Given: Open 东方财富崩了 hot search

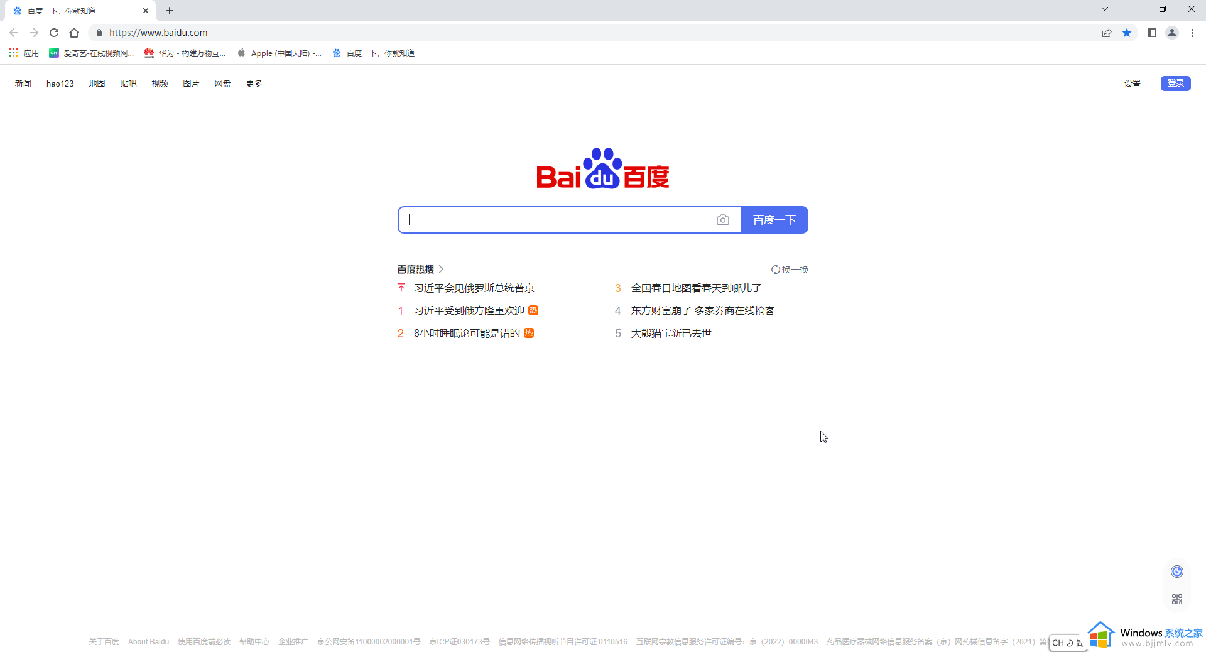Looking at the screenshot, I should click(x=703, y=310).
